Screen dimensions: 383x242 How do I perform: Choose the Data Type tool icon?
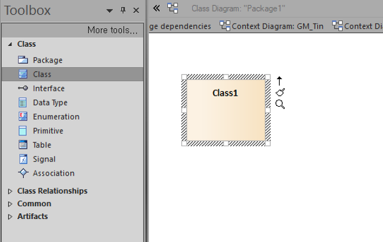[x=23, y=102]
